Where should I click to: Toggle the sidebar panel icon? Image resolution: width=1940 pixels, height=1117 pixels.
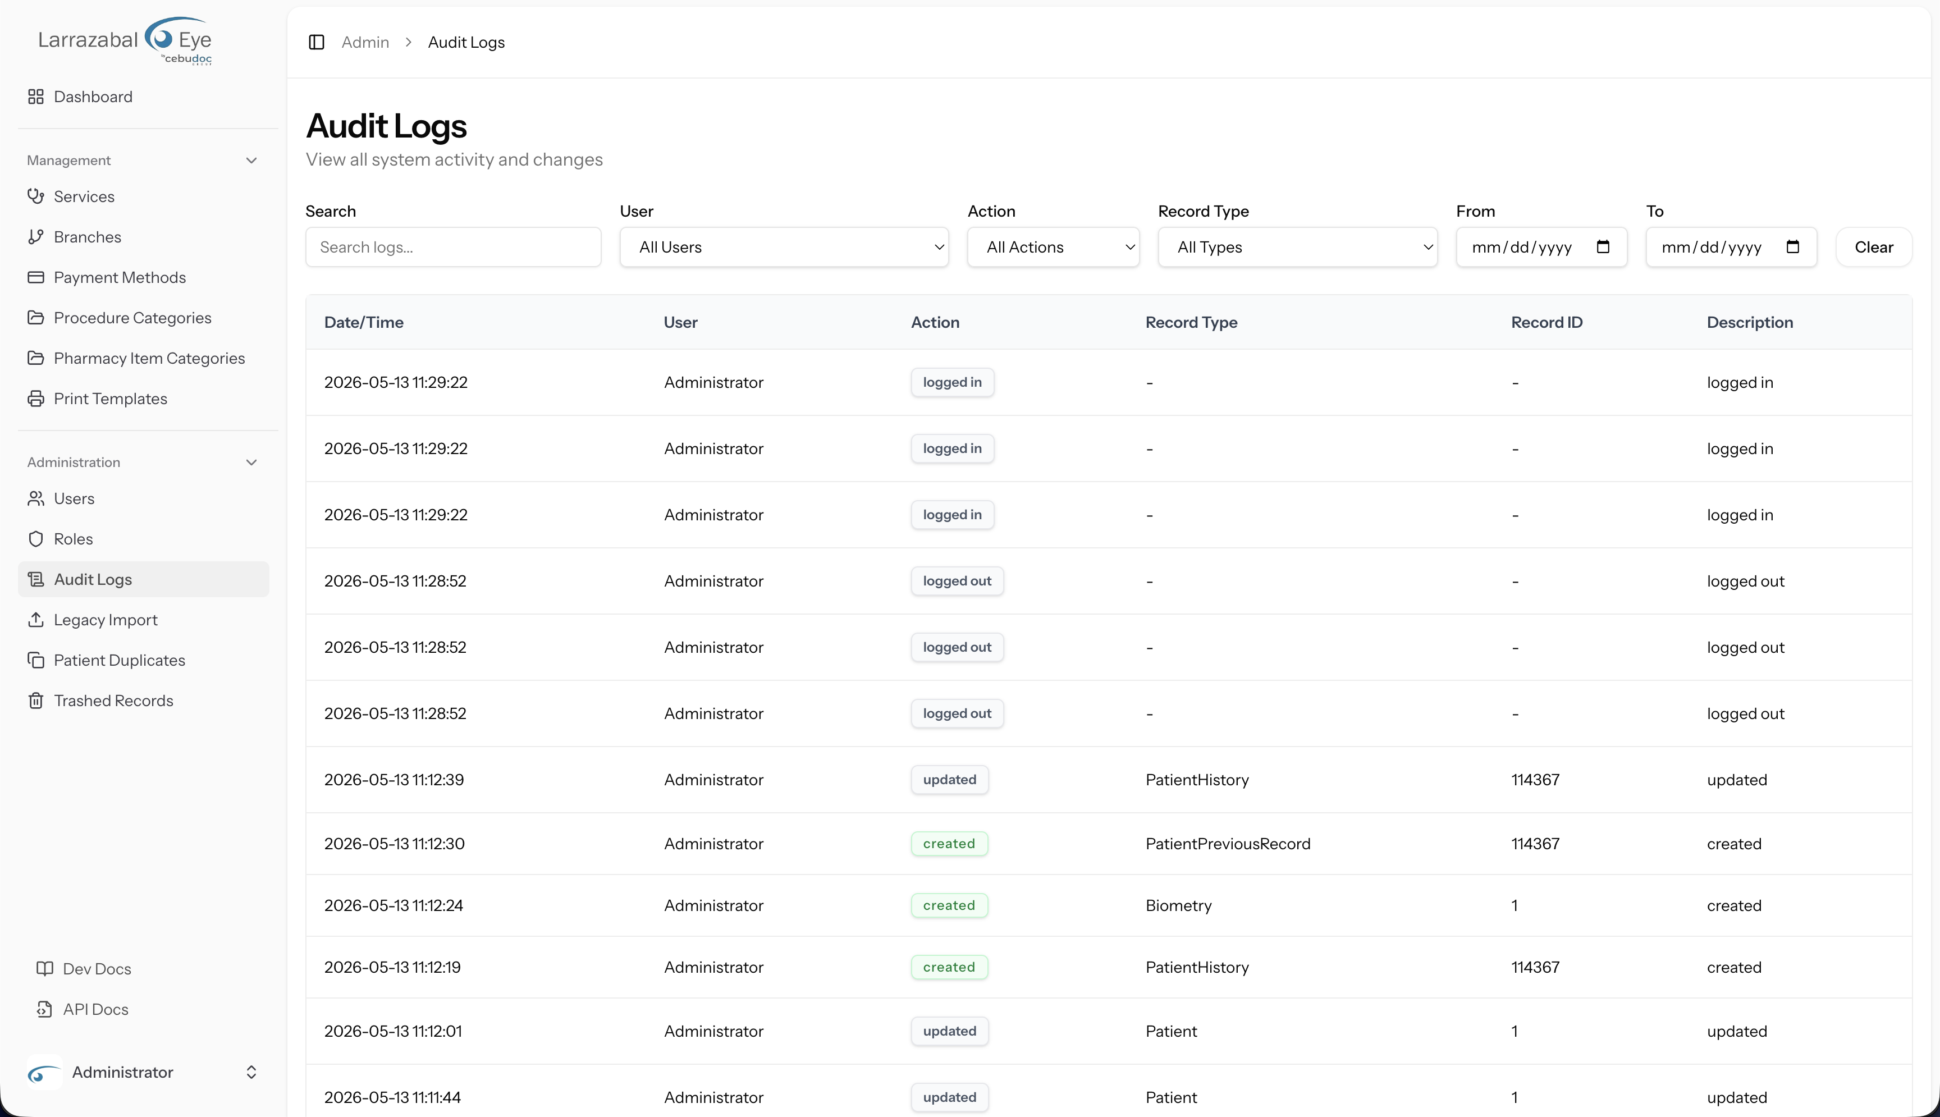point(316,42)
